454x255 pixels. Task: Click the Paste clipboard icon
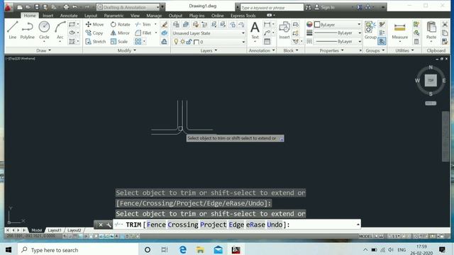(431, 30)
